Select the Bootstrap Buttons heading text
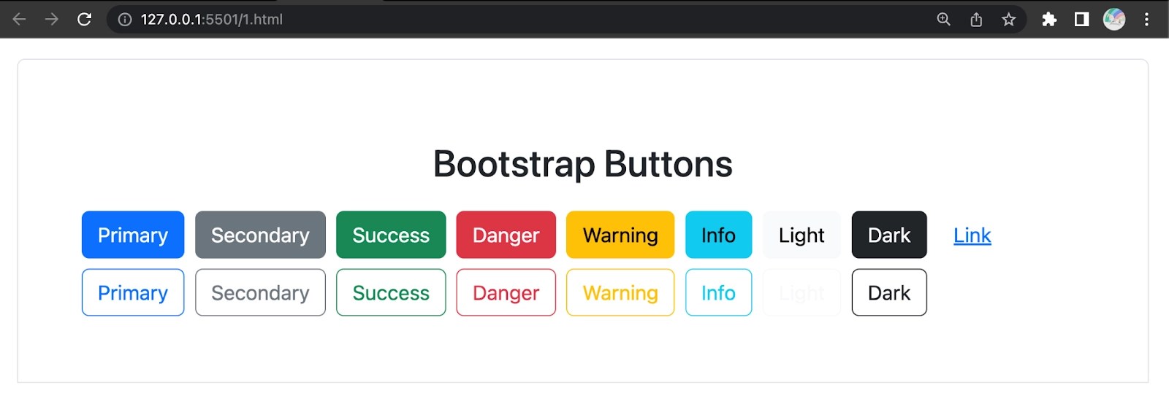Image resolution: width=1169 pixels, height=409 pixels. pyautogui.click(x=582, y=164)
